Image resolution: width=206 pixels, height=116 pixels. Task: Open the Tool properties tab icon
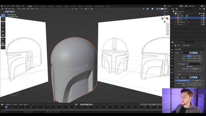[x=172, y=46]
